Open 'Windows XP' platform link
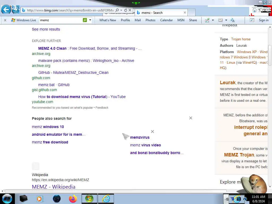Viewport: 272px width, 204px height. pos(247,52)
